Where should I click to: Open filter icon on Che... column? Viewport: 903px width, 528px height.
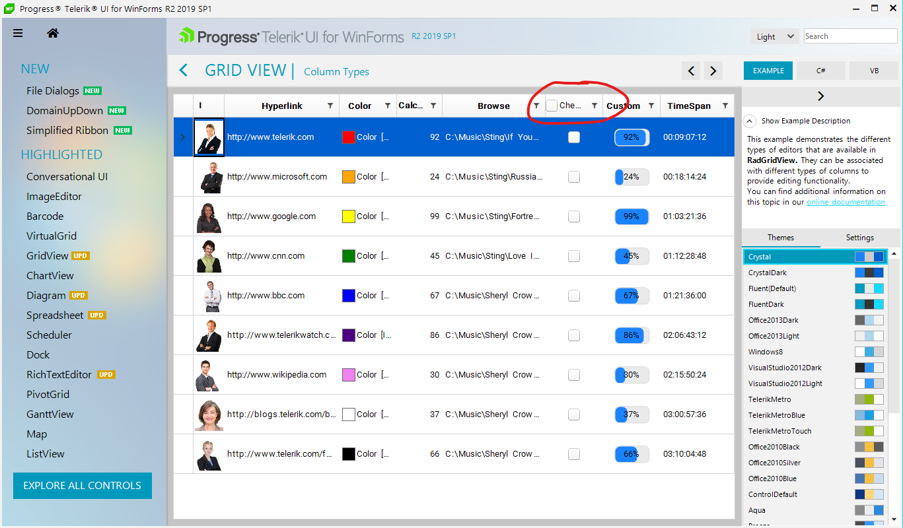click(x=594, y=106)
